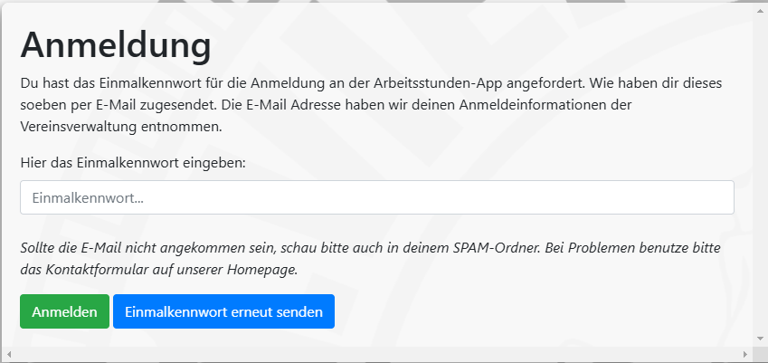Click the word SPAM-Ordner in the hint
768x363 pixels.
point(494,248)
